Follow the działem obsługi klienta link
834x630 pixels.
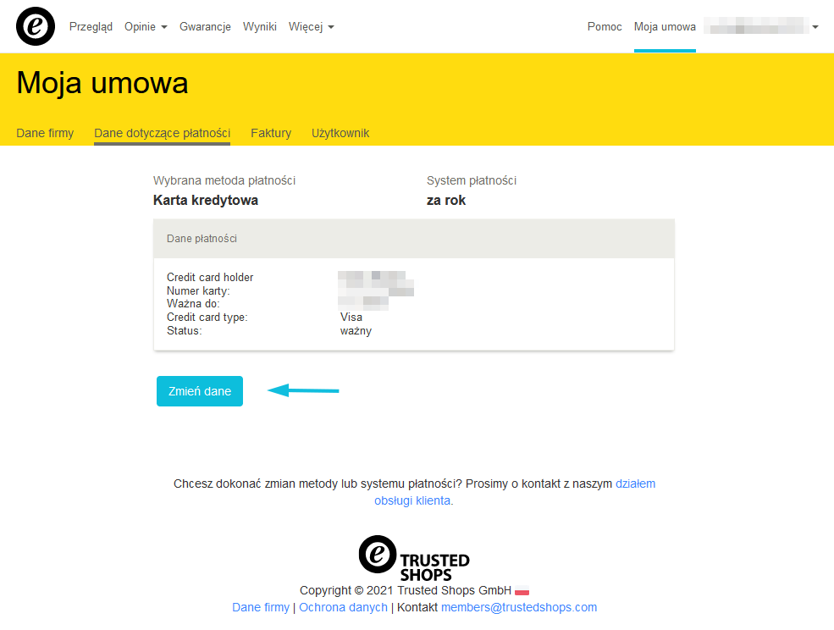pos(413,500)
